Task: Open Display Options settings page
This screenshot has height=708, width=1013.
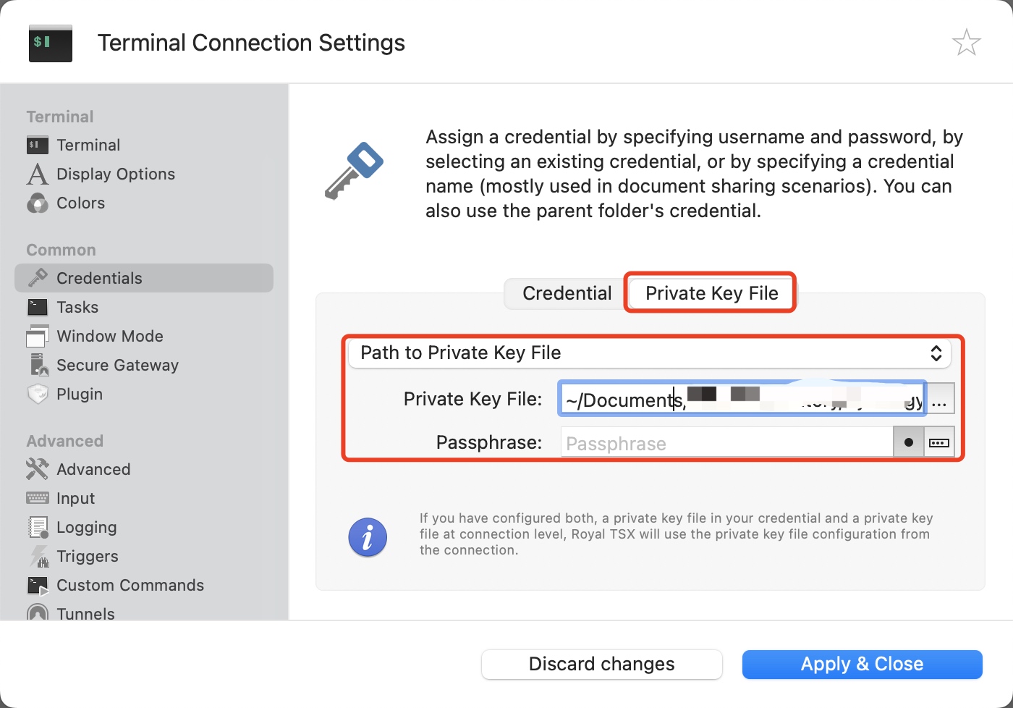Action: point(115,174)
